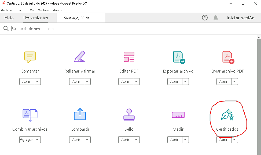261x155 pixels.
Task: Expand the dropdown arrow under Editar PDF
Action: [x=136, y=82]
